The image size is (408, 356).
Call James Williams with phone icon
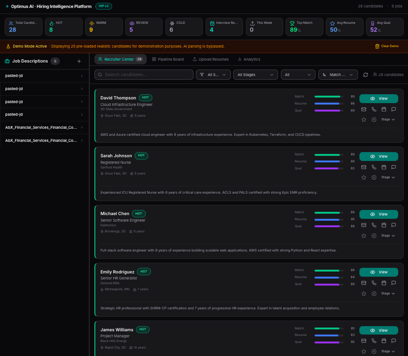[374, 341]
